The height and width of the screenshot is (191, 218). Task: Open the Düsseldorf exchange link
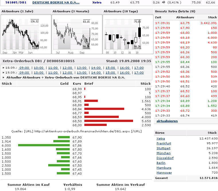coord(165,158)
